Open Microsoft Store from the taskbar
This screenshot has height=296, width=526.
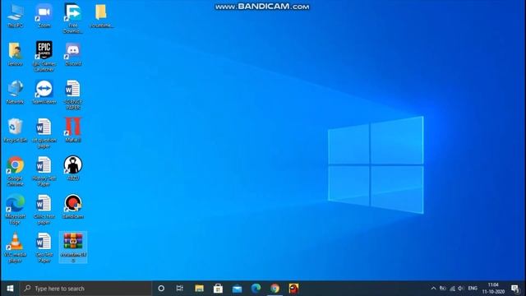pos(218,289)
